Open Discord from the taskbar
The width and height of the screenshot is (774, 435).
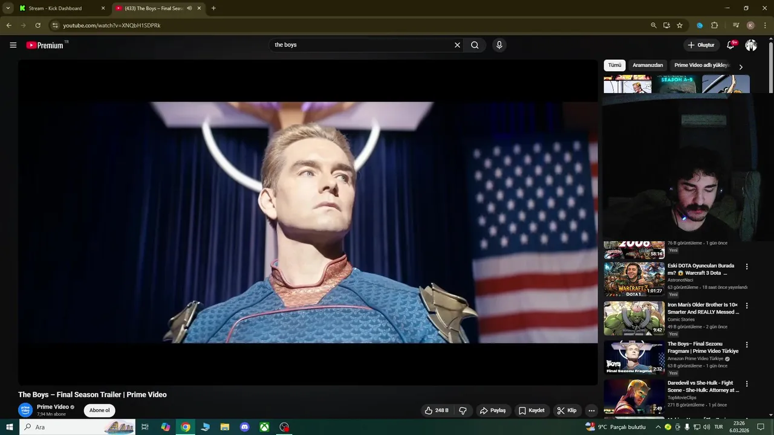(244, 427)
